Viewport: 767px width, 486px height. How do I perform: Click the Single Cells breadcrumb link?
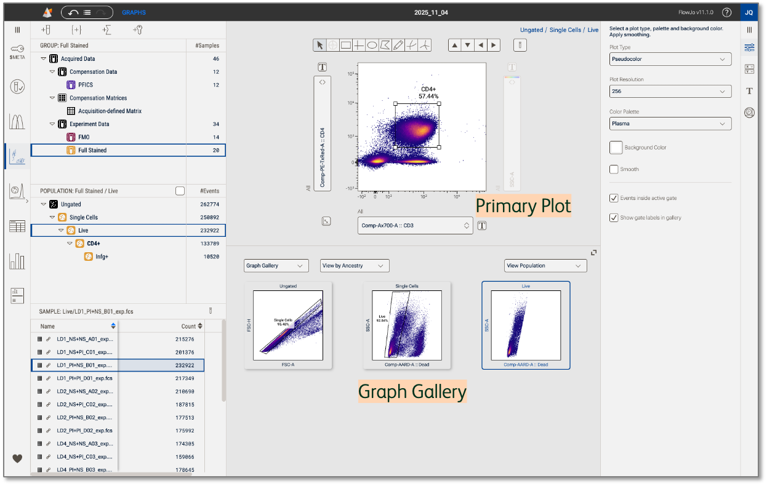(564, 30)
